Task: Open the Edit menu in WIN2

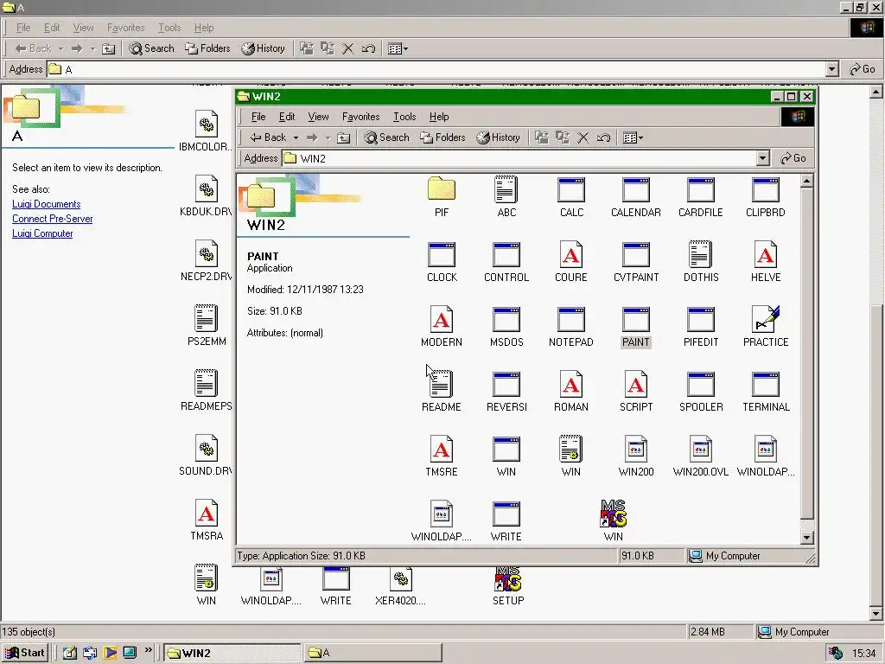Action: click(x=287, y=117)
